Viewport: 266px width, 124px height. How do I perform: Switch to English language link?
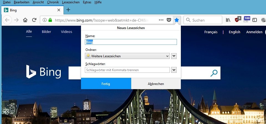point(234,32)
